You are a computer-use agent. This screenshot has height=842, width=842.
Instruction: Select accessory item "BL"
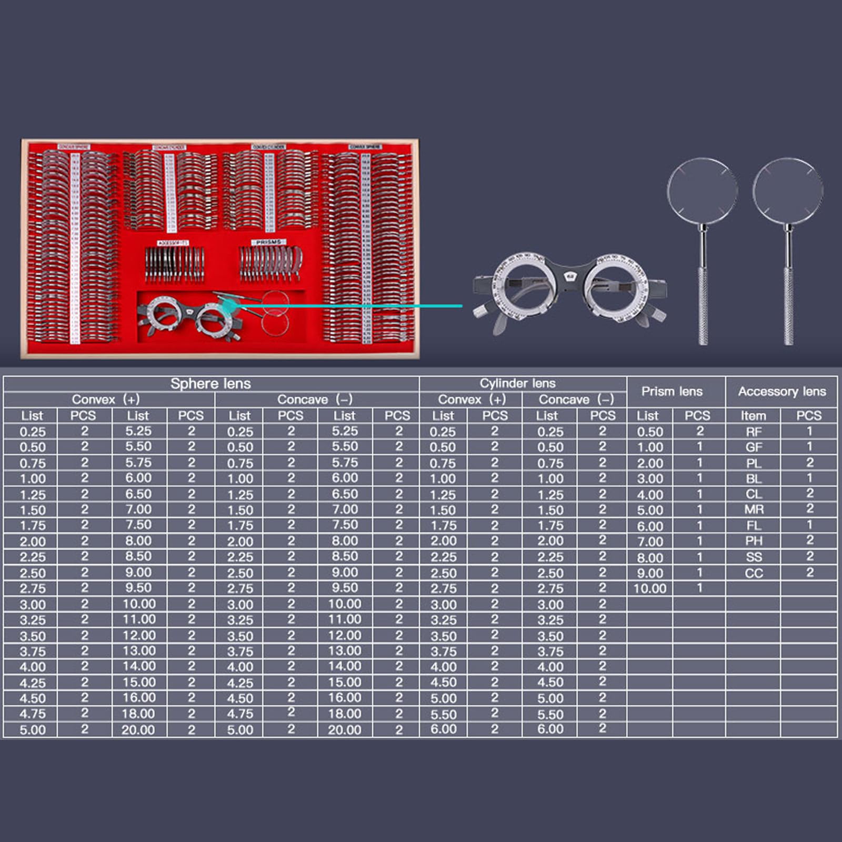coord(754,479)
